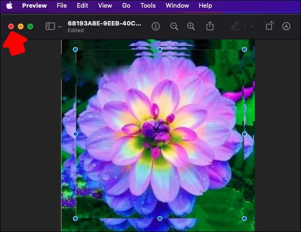Rotate the image with the Rotate icon
Screen dimensions: 301x232
pyautogui.click(x=270, y=26)
